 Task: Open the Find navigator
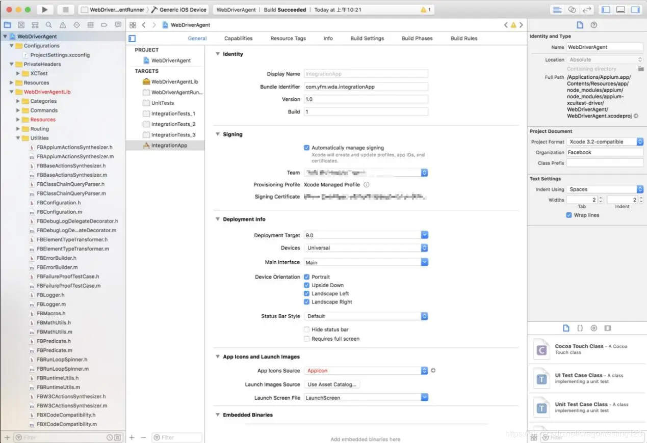pos(48,24)
